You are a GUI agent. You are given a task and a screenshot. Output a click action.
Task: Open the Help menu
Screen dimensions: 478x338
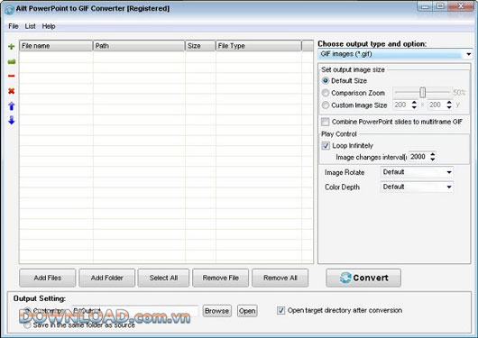(x=49, y=26)
